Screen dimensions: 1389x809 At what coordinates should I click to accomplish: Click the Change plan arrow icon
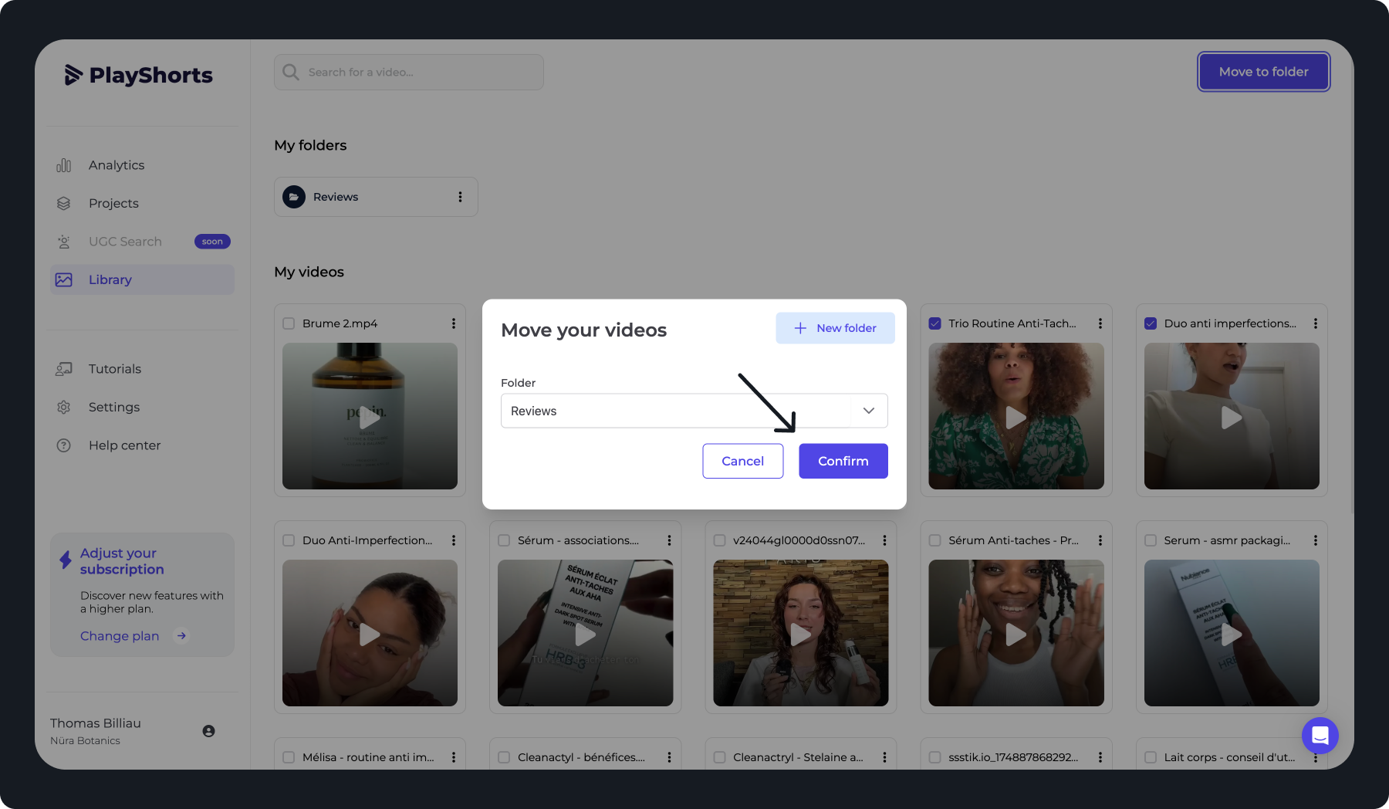181,636
